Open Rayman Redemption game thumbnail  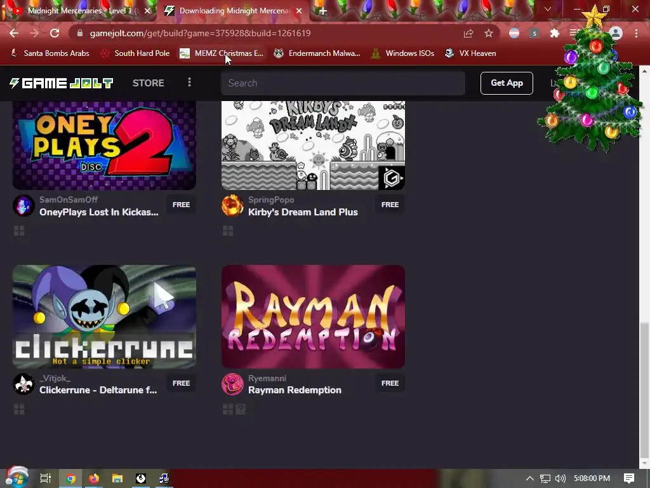click(313, 316)
